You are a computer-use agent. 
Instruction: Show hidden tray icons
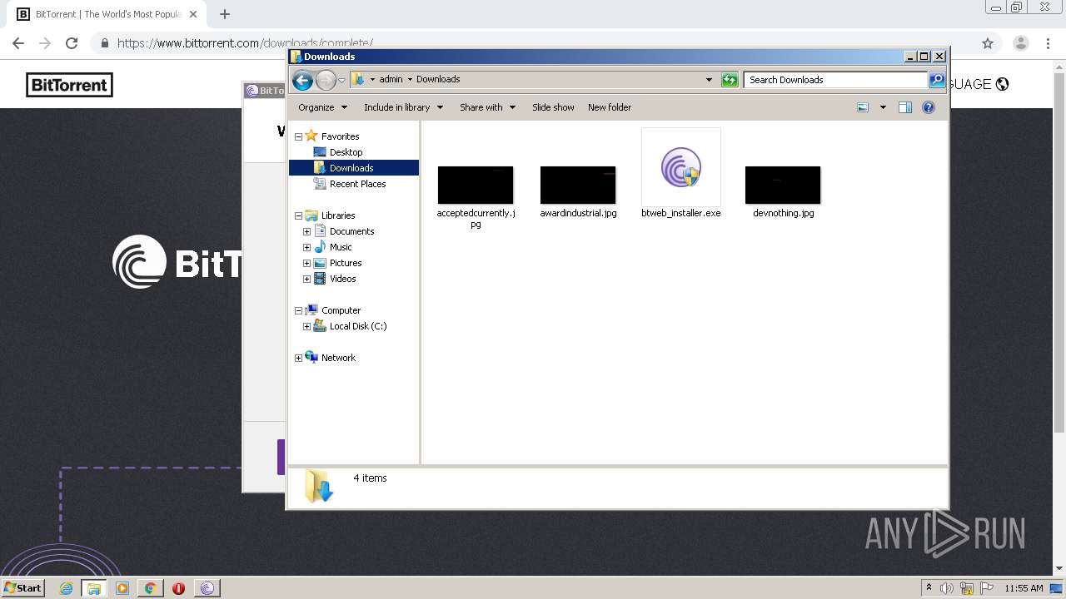tap(929, 588)
